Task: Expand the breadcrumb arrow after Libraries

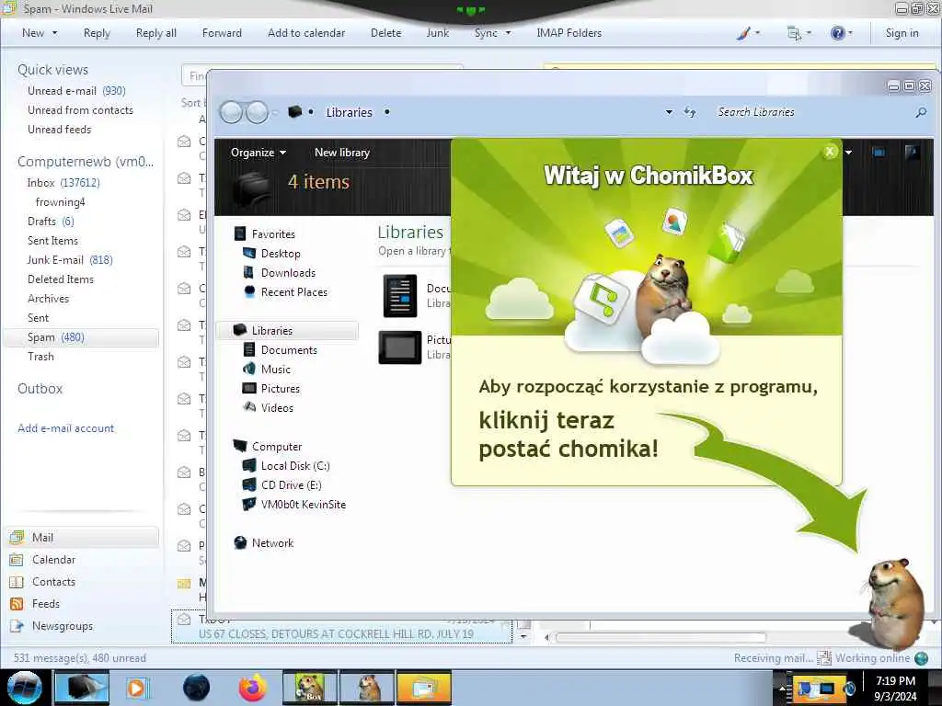Action: tap(387, 112)
